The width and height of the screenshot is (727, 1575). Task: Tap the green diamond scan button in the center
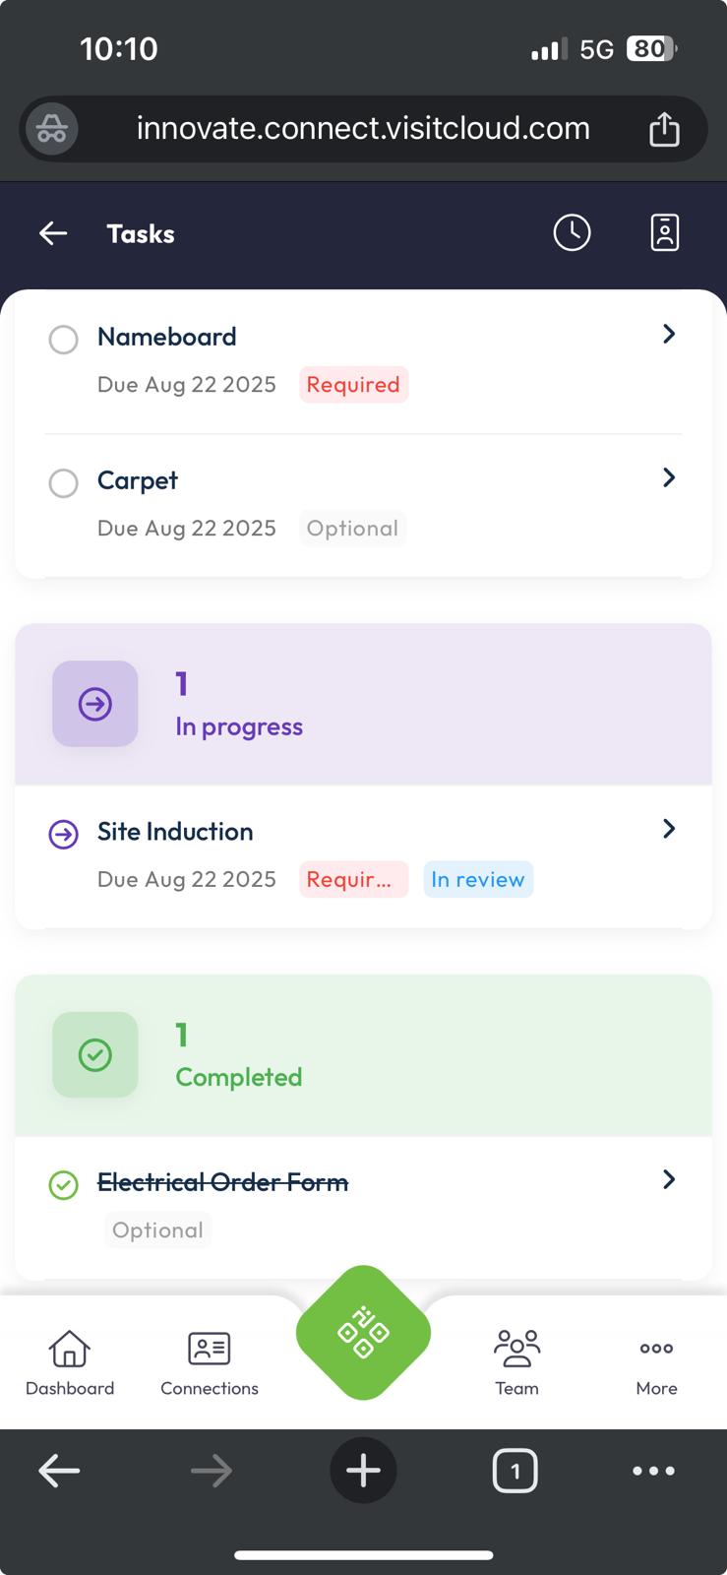click(362, 1331)
